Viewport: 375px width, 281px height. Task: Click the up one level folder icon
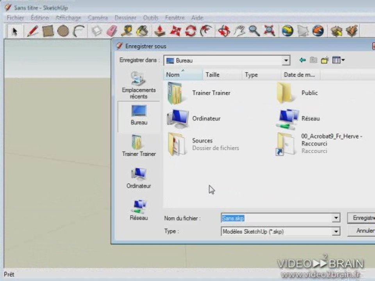[313, 60]
